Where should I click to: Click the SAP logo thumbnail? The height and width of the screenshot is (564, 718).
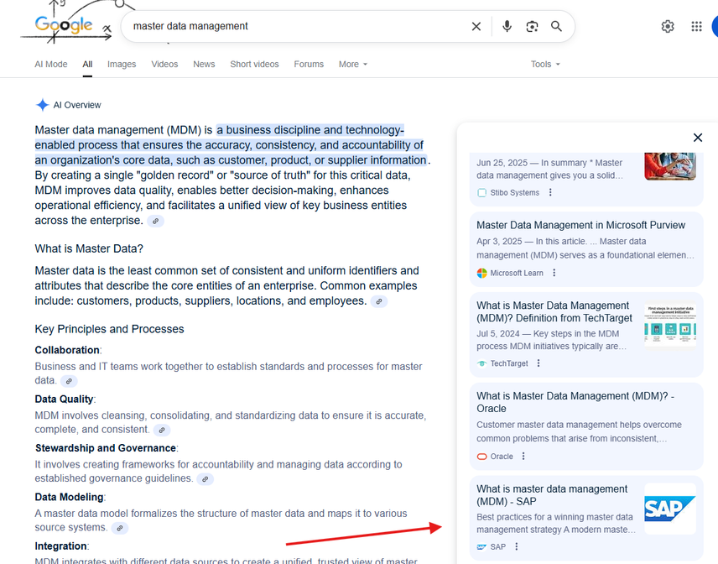669,509
